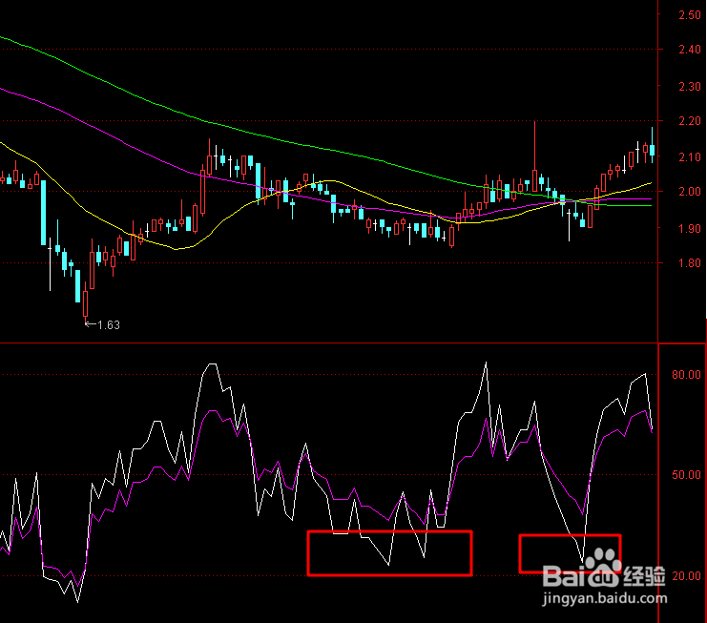707x623 pixels.
Task: Click the 50.00 indicator axis label
Action: [x=686, y=475]
